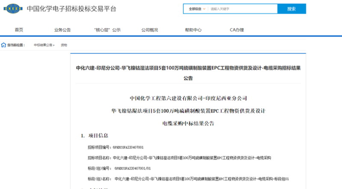This screenshot has width=342, height=189.
Task: Click the 招标项目编号 value 6PHDICGFA220407001
Action: [128, 148]
